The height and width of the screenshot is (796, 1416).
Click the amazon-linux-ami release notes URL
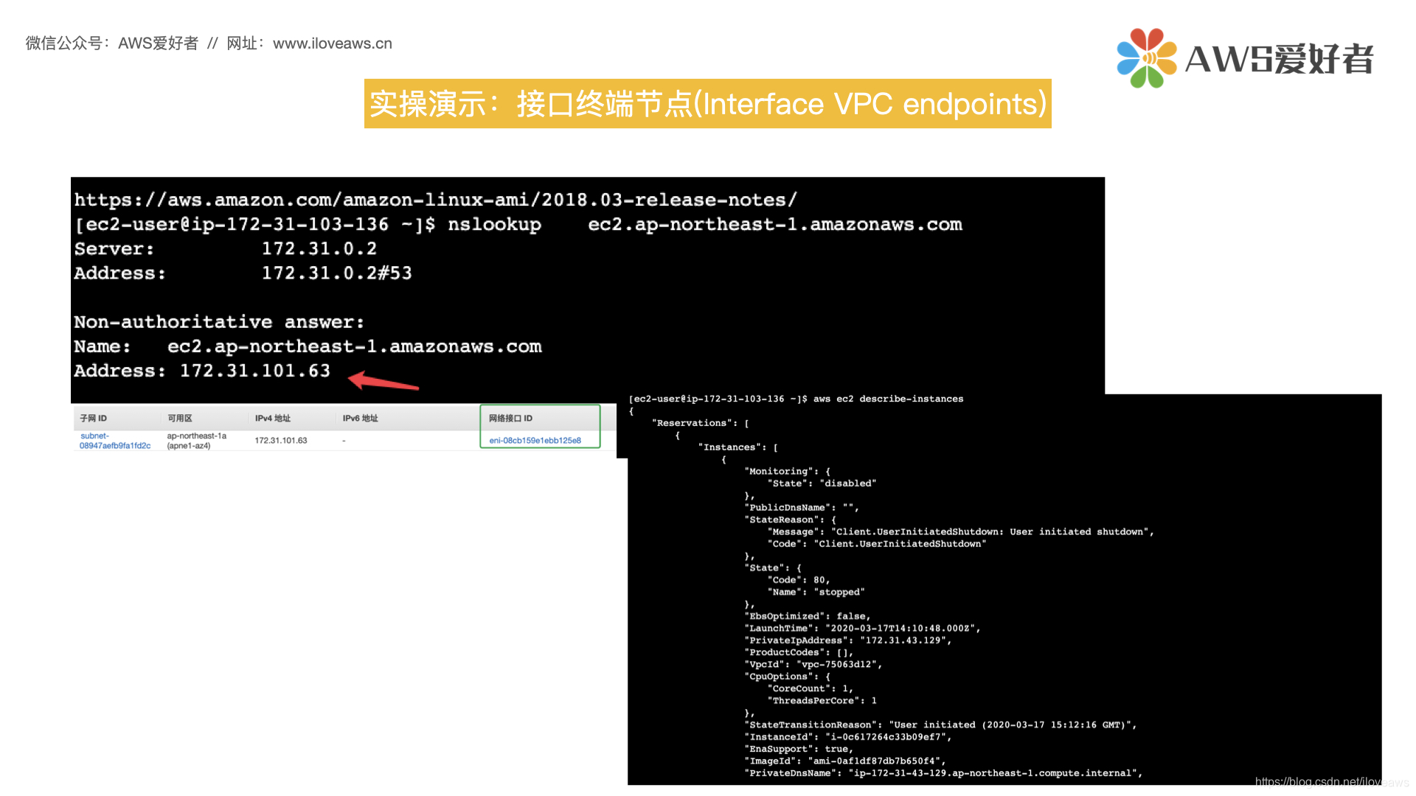[x=435, y=200]
